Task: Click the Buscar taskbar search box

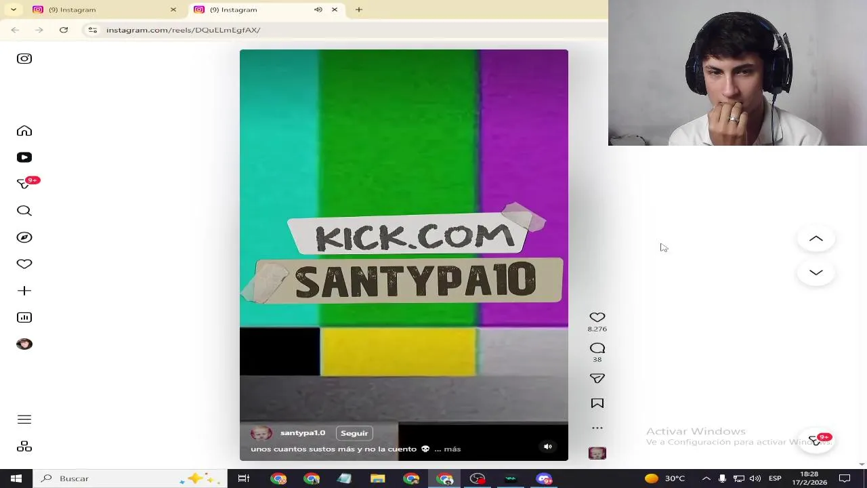Action: pyautogui.click(x=130, y=479)
